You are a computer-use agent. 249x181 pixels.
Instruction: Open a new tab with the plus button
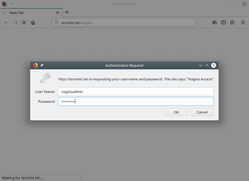(67, 13)
